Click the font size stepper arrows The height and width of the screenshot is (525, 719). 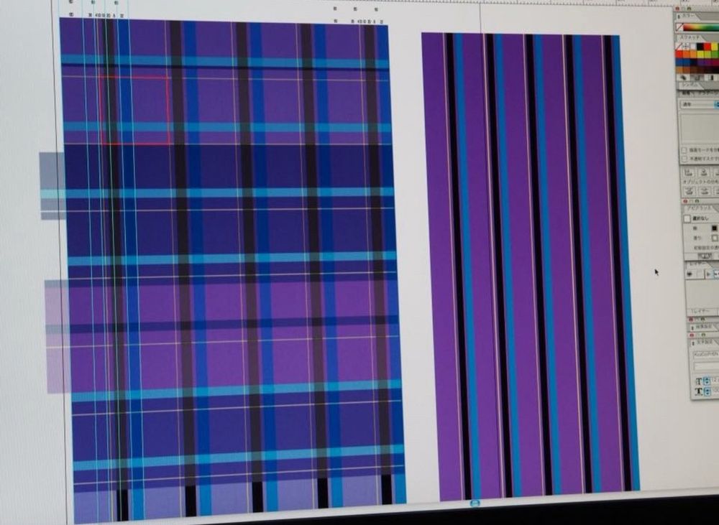tap(707, 381)
